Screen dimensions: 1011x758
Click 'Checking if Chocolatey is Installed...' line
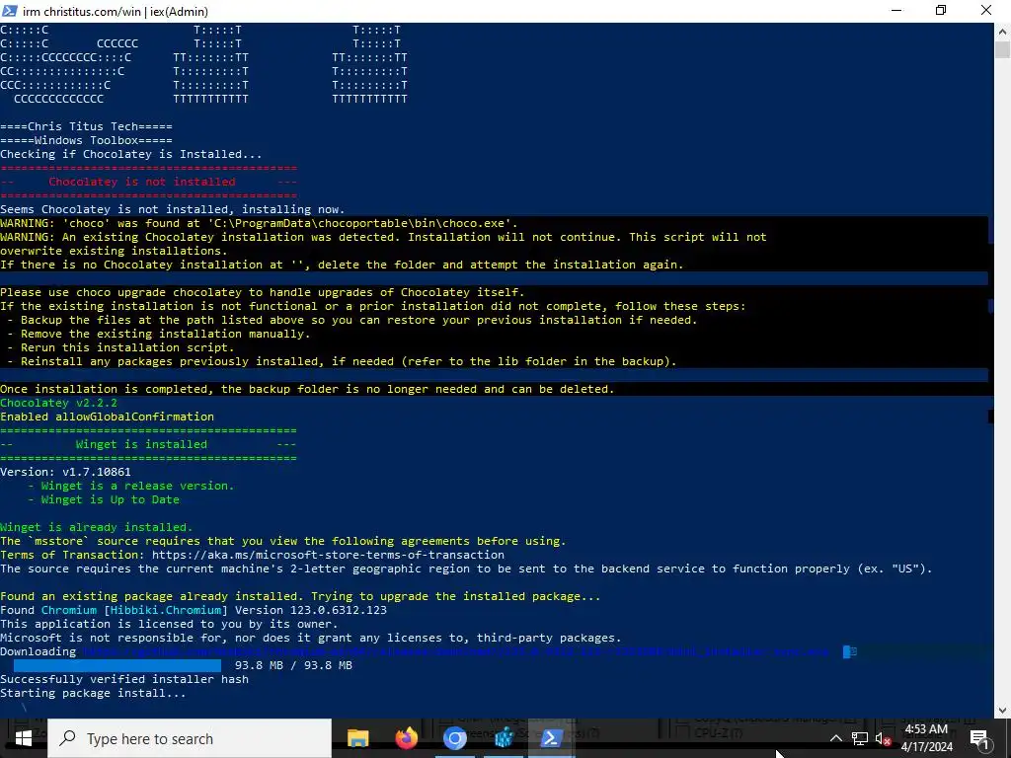point(131,154)
